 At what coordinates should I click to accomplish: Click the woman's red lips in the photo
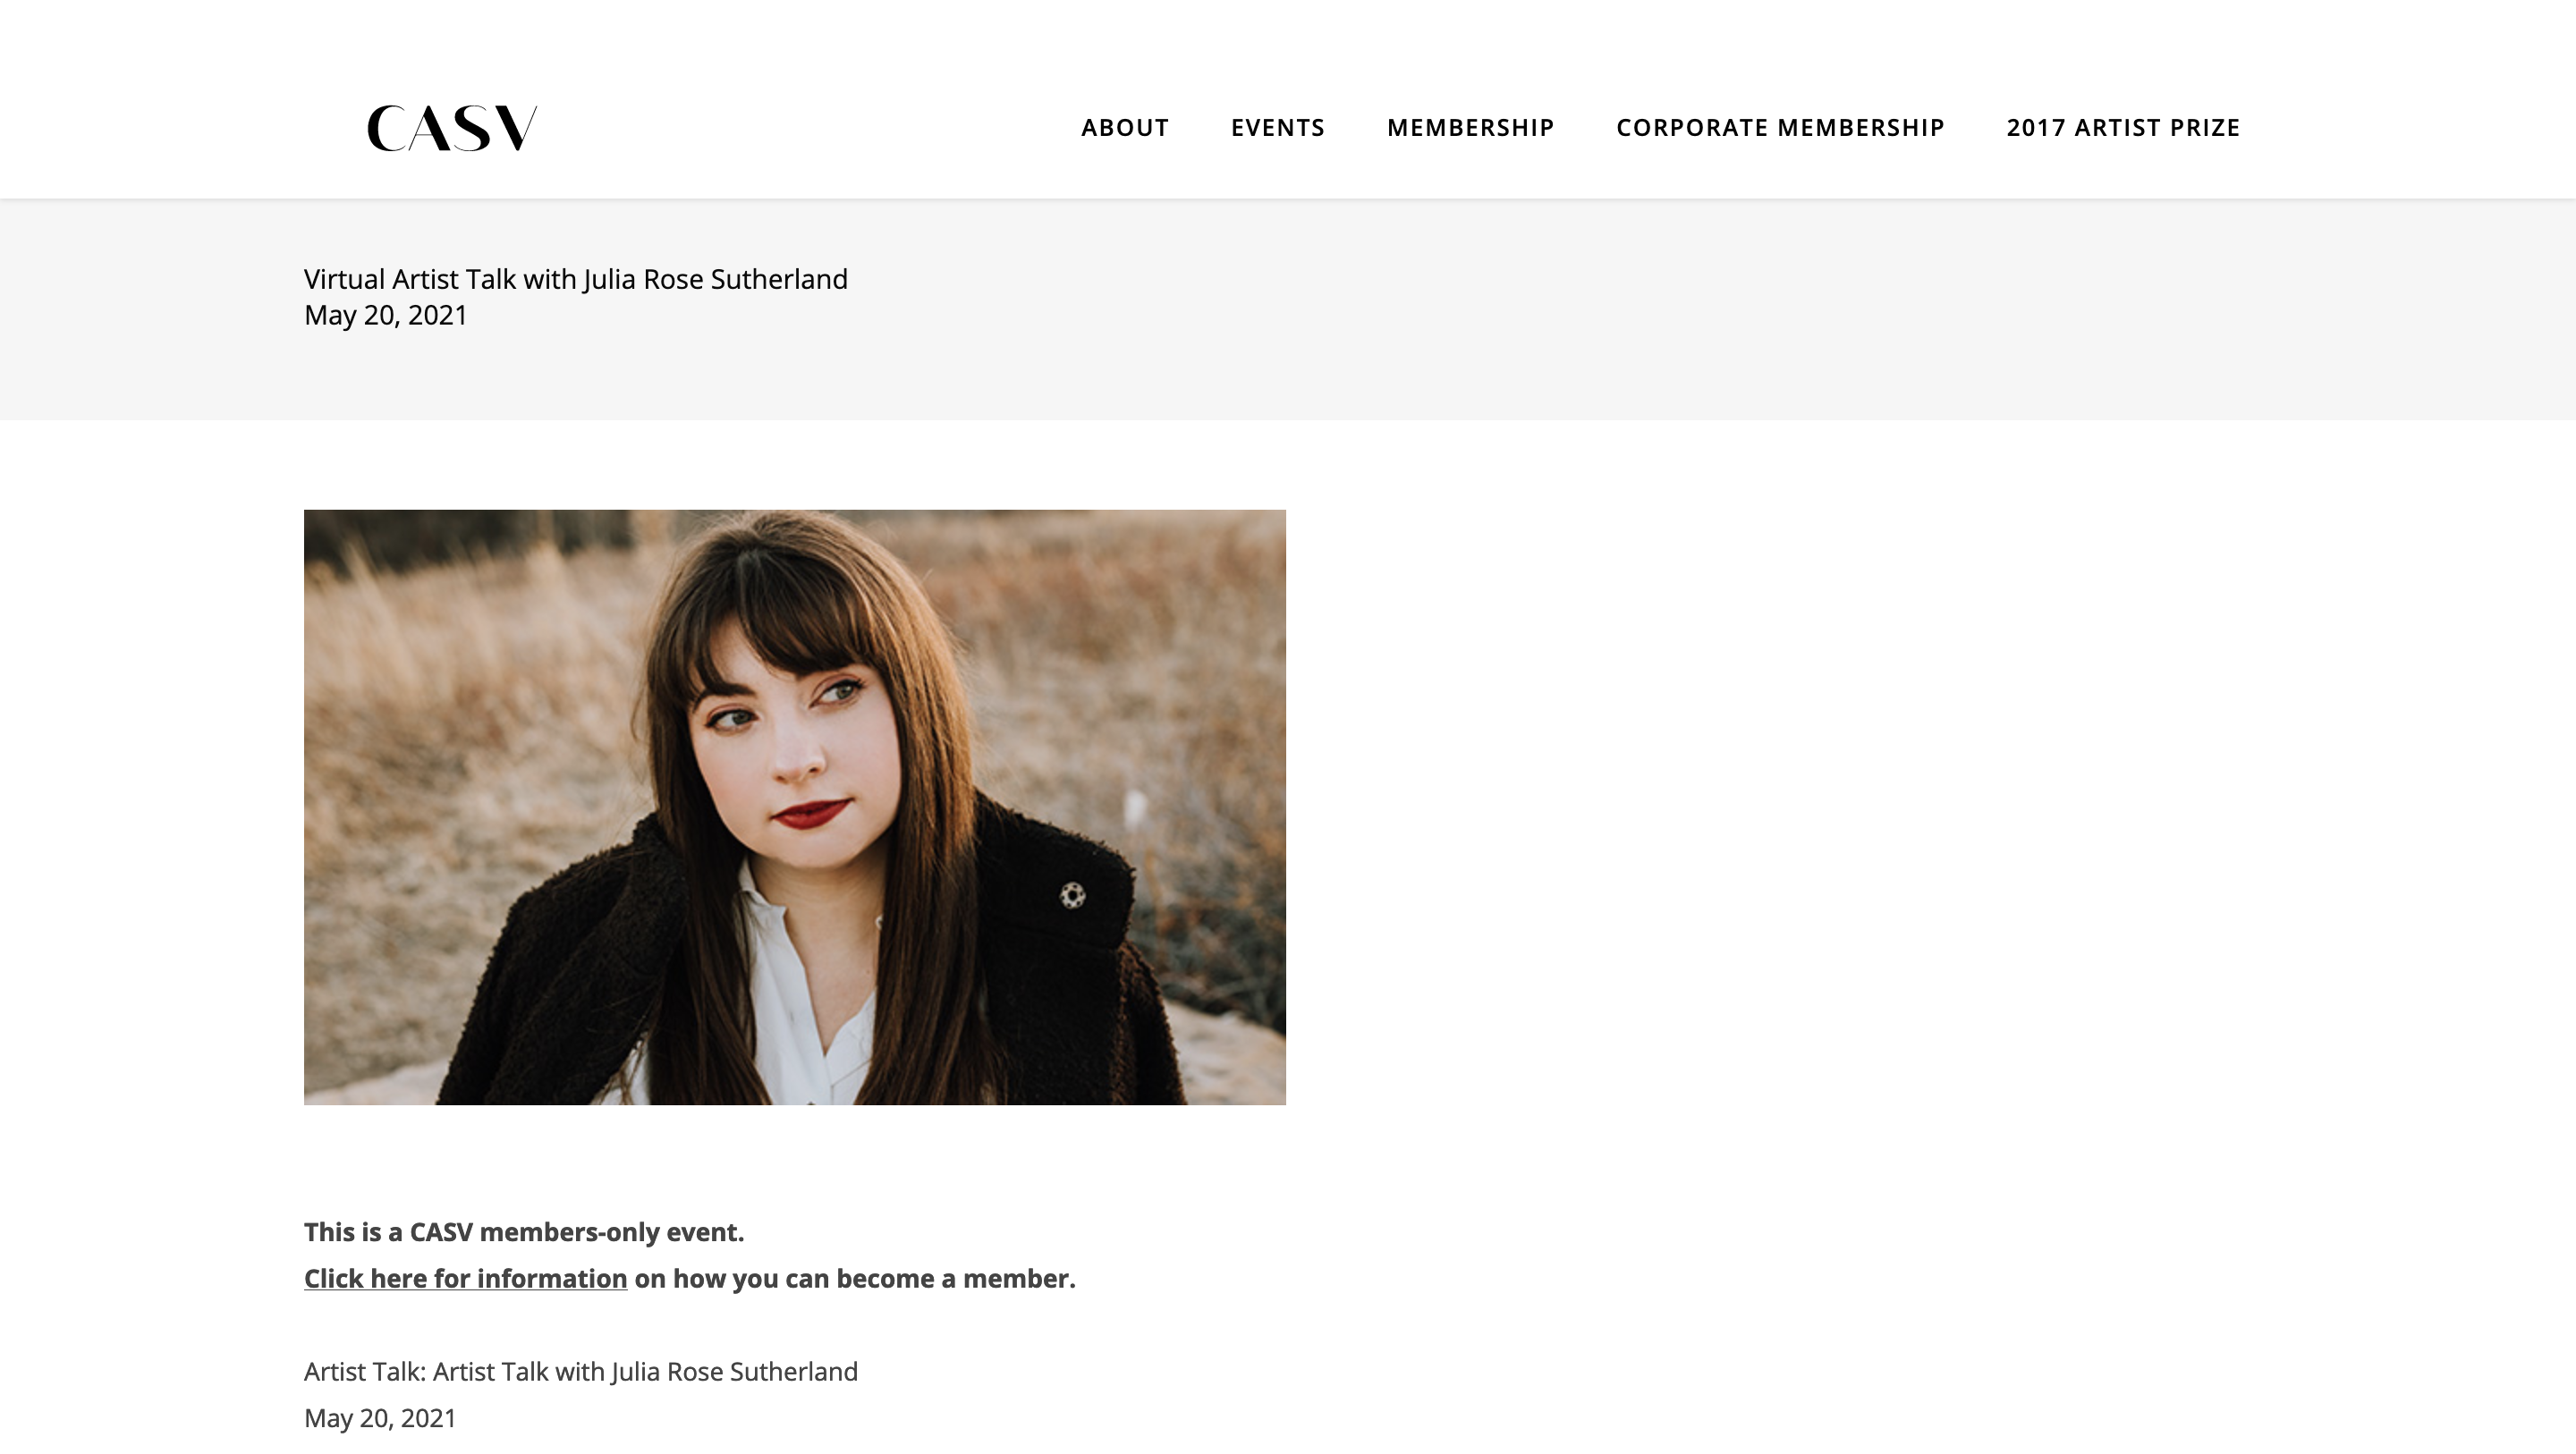[x=810, y=813]
